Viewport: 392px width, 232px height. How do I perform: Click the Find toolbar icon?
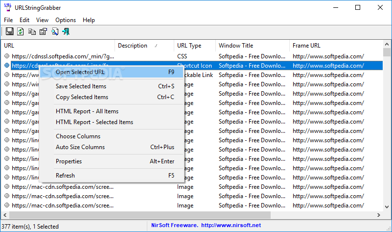(x=55, y=31)
